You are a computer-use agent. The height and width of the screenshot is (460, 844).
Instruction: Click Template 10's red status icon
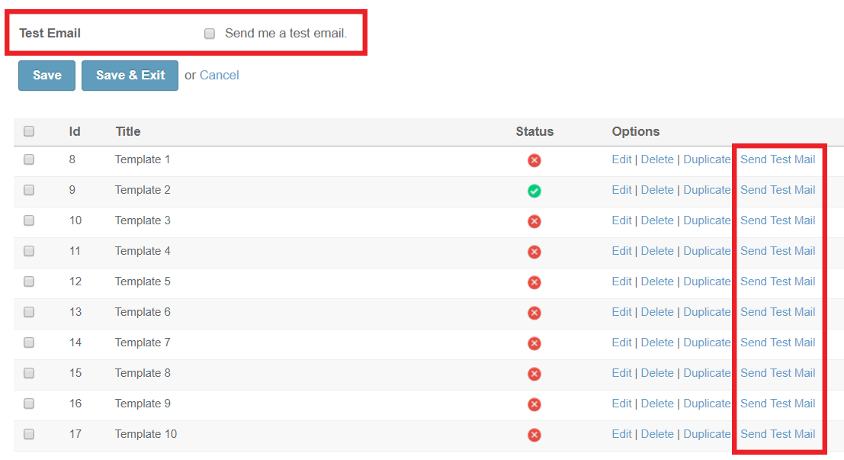(534, 435)
